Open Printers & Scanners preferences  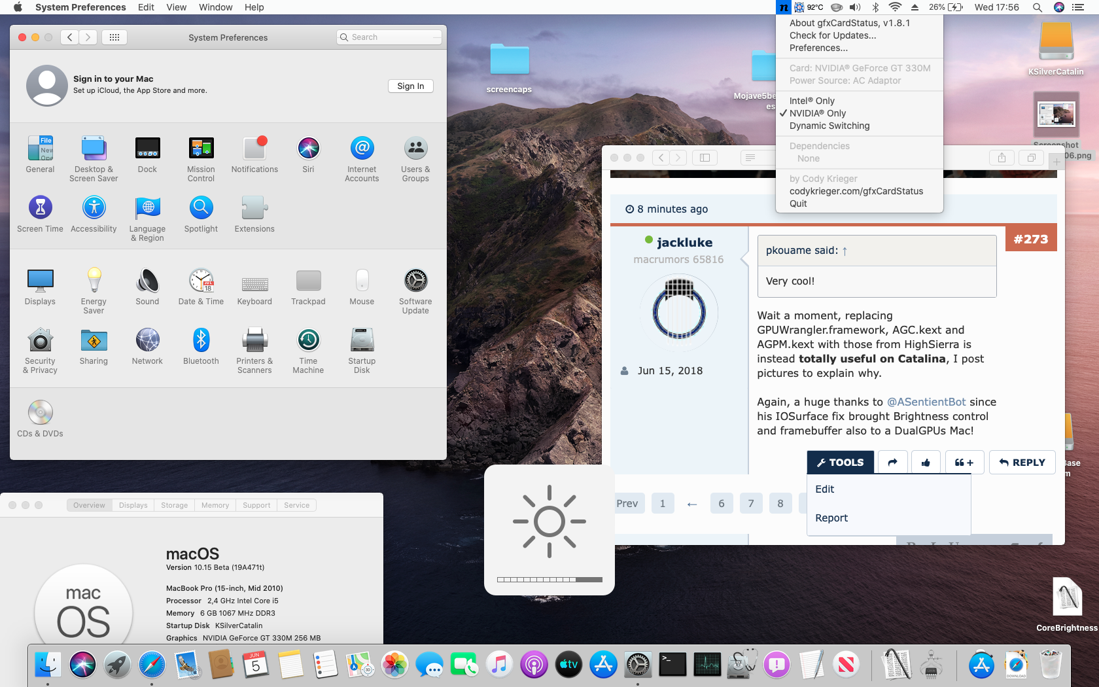254,351
